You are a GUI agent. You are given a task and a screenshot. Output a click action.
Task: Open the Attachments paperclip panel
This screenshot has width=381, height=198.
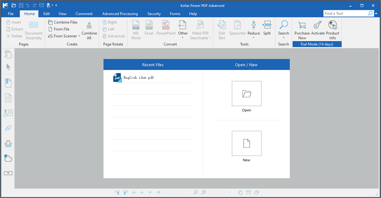tap(8, 128)
